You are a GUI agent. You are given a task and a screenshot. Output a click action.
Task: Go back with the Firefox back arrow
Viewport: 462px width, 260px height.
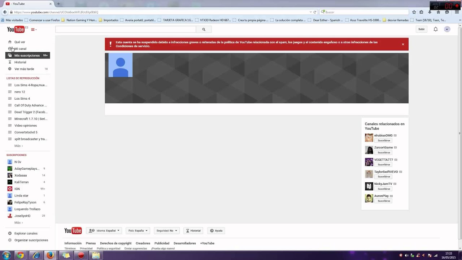(5, 12)
